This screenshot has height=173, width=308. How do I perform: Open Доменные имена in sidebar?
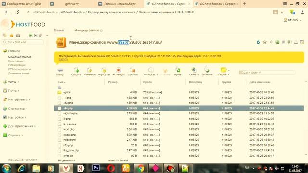[19, 74]
